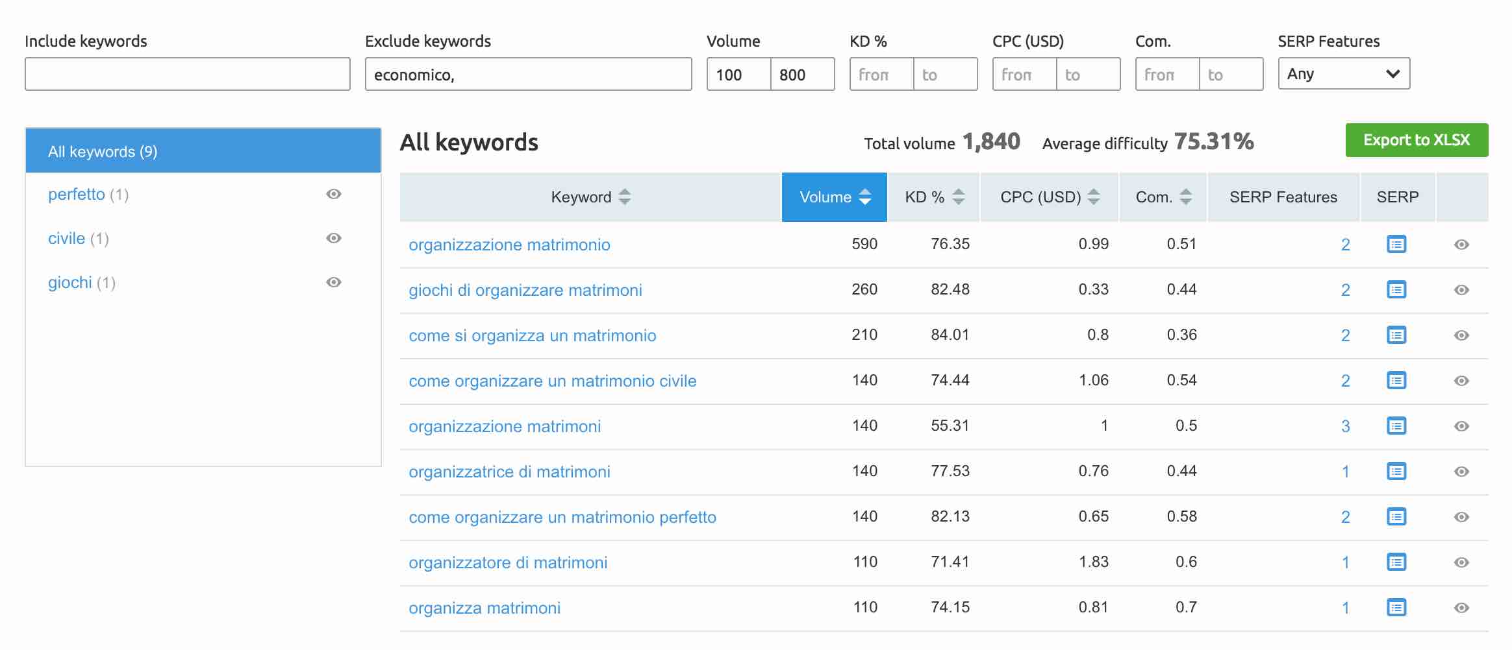
Task: Sort table by Com. column
Action: coord(1163,197)
